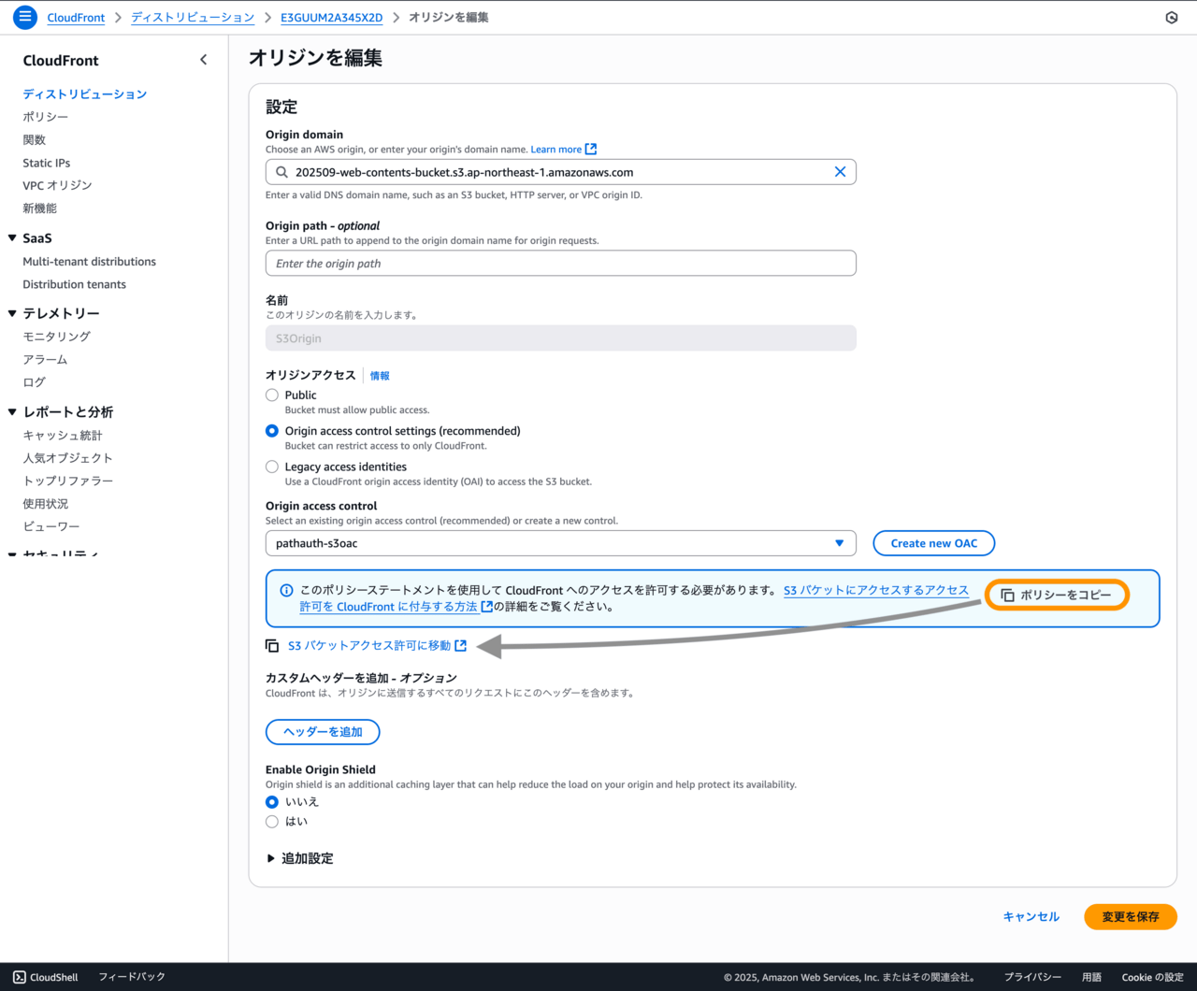1197x991 pixels.
Task: Open Distribution tenants in sidebar
Action: click(75, 284)
